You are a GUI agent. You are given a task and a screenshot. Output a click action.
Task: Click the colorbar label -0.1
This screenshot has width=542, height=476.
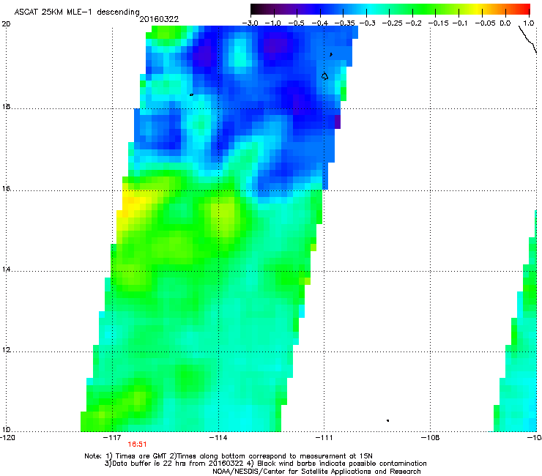(460, 23)
